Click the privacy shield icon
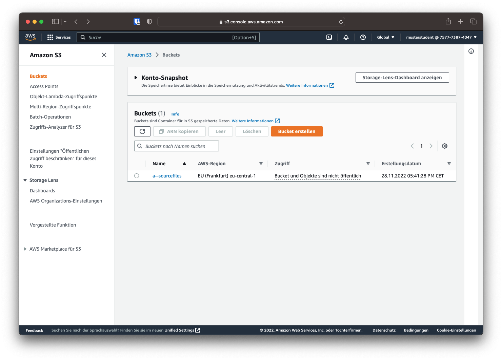This screenshot has height=360, width=502. tap(149, 22)
